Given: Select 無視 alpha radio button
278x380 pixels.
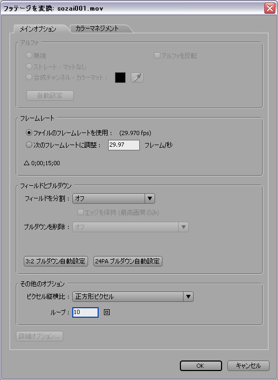Looking at the screenshot, I should [29, 56].
